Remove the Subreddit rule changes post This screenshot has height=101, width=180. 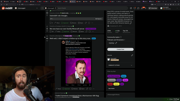(73, 23)
